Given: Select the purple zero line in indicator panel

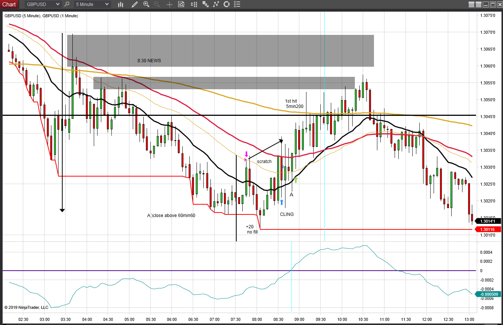Looking at the screenshot, I should 239,271.
